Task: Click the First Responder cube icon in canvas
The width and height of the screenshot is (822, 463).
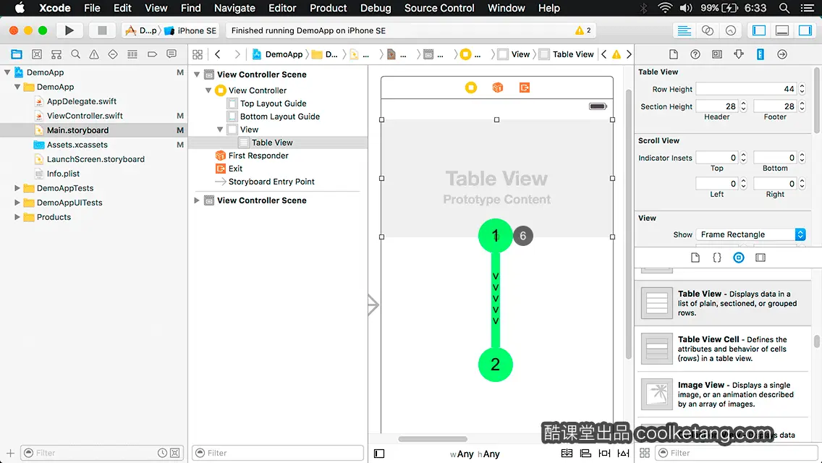Action: [498, 88]
